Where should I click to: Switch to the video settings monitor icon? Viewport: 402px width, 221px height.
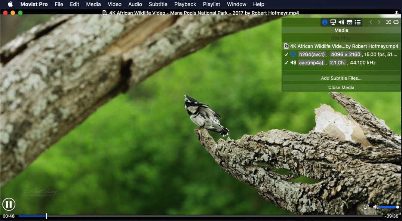(x=333, y=22)
